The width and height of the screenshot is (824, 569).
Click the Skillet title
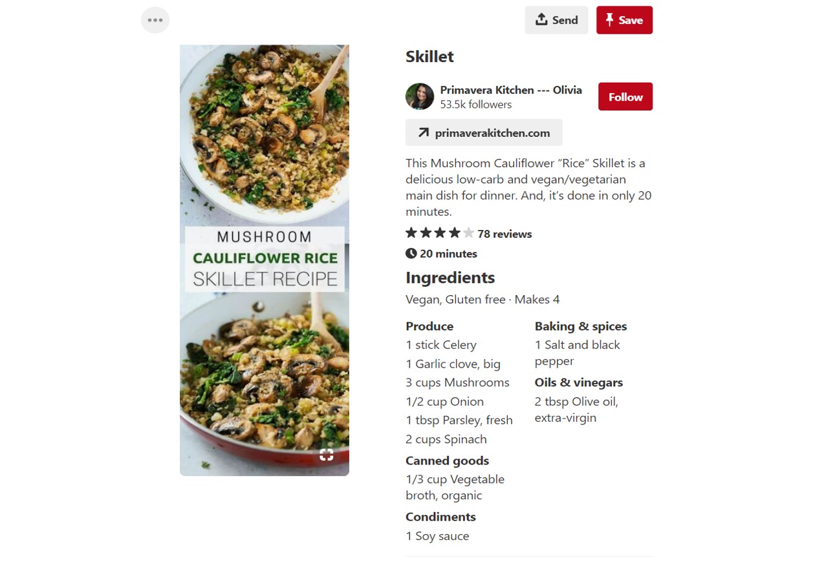(x=429, y=57)
